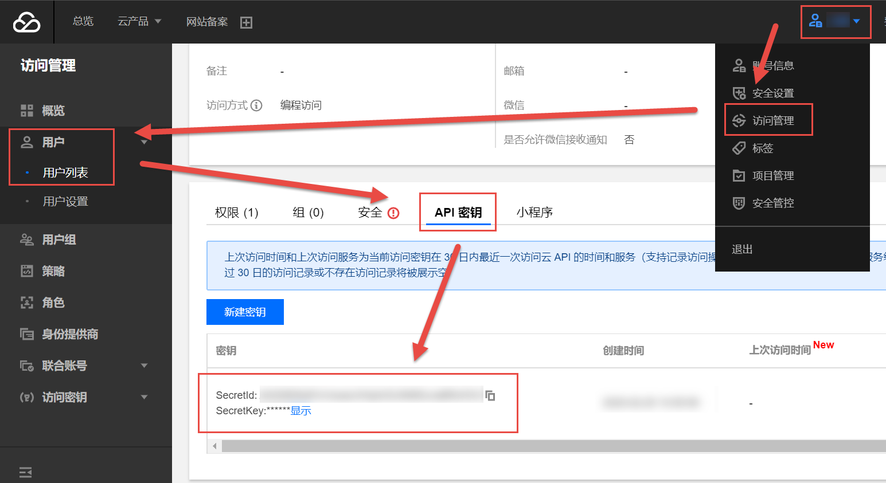Click the 项目管理 icon in menu
The height and width of the screenshot is (483, 886).
coord(739,175)
